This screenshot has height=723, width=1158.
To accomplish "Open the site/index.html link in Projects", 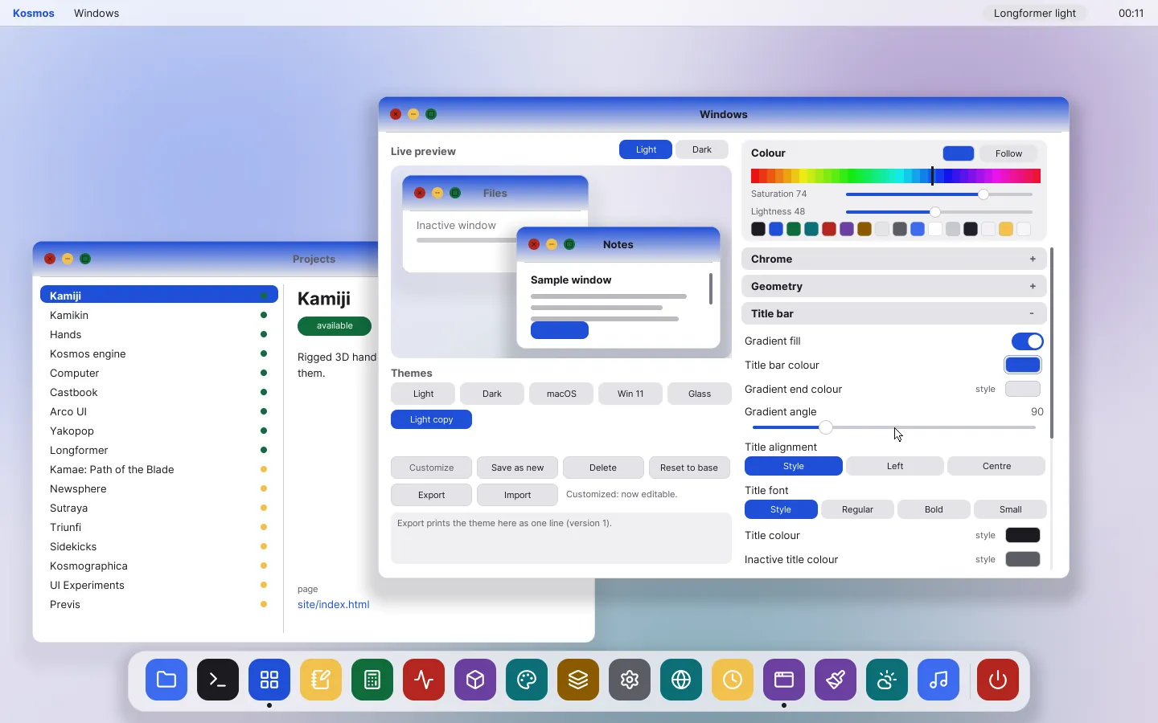I will [334, 604].
